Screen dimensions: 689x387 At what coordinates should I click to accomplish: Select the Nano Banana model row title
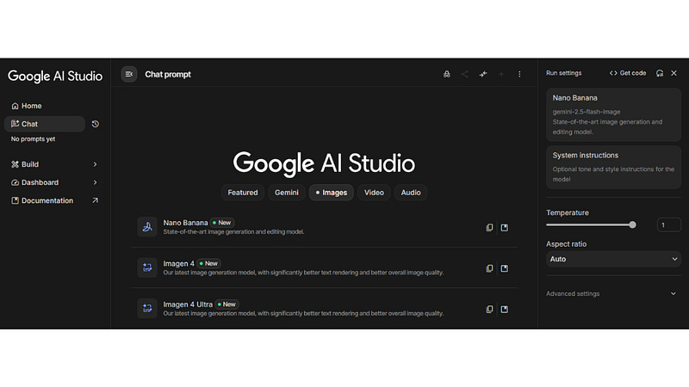coord(185,223)
